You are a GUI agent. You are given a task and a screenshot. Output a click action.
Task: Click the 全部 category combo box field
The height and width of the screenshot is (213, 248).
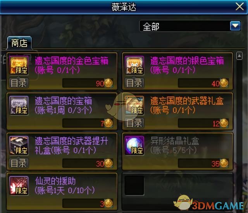(190, 26)
